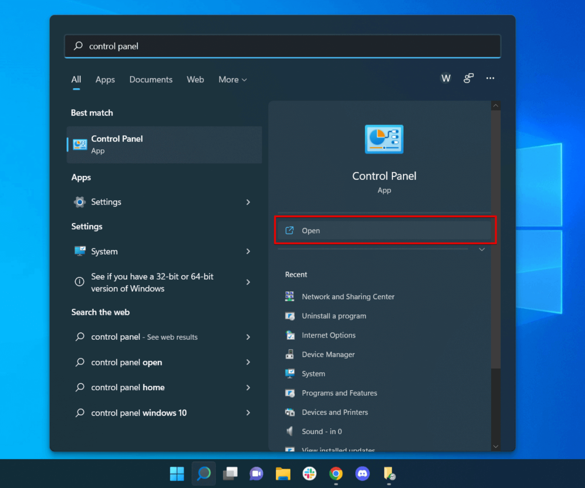
Task: Open the search options network icon
Action: pos(468,78)
